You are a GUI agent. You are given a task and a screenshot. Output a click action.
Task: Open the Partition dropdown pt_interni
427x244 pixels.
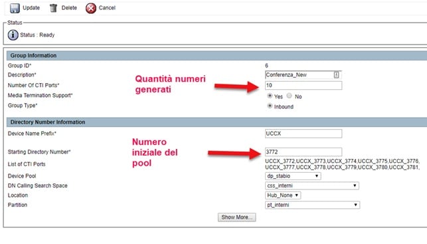[312, 205]
